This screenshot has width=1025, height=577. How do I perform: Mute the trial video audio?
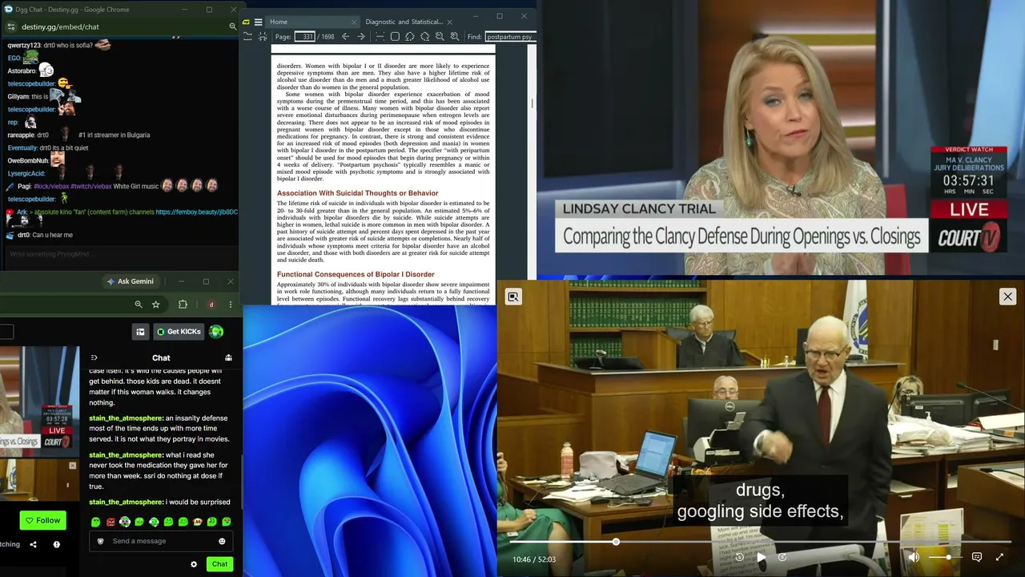(914, 557)
